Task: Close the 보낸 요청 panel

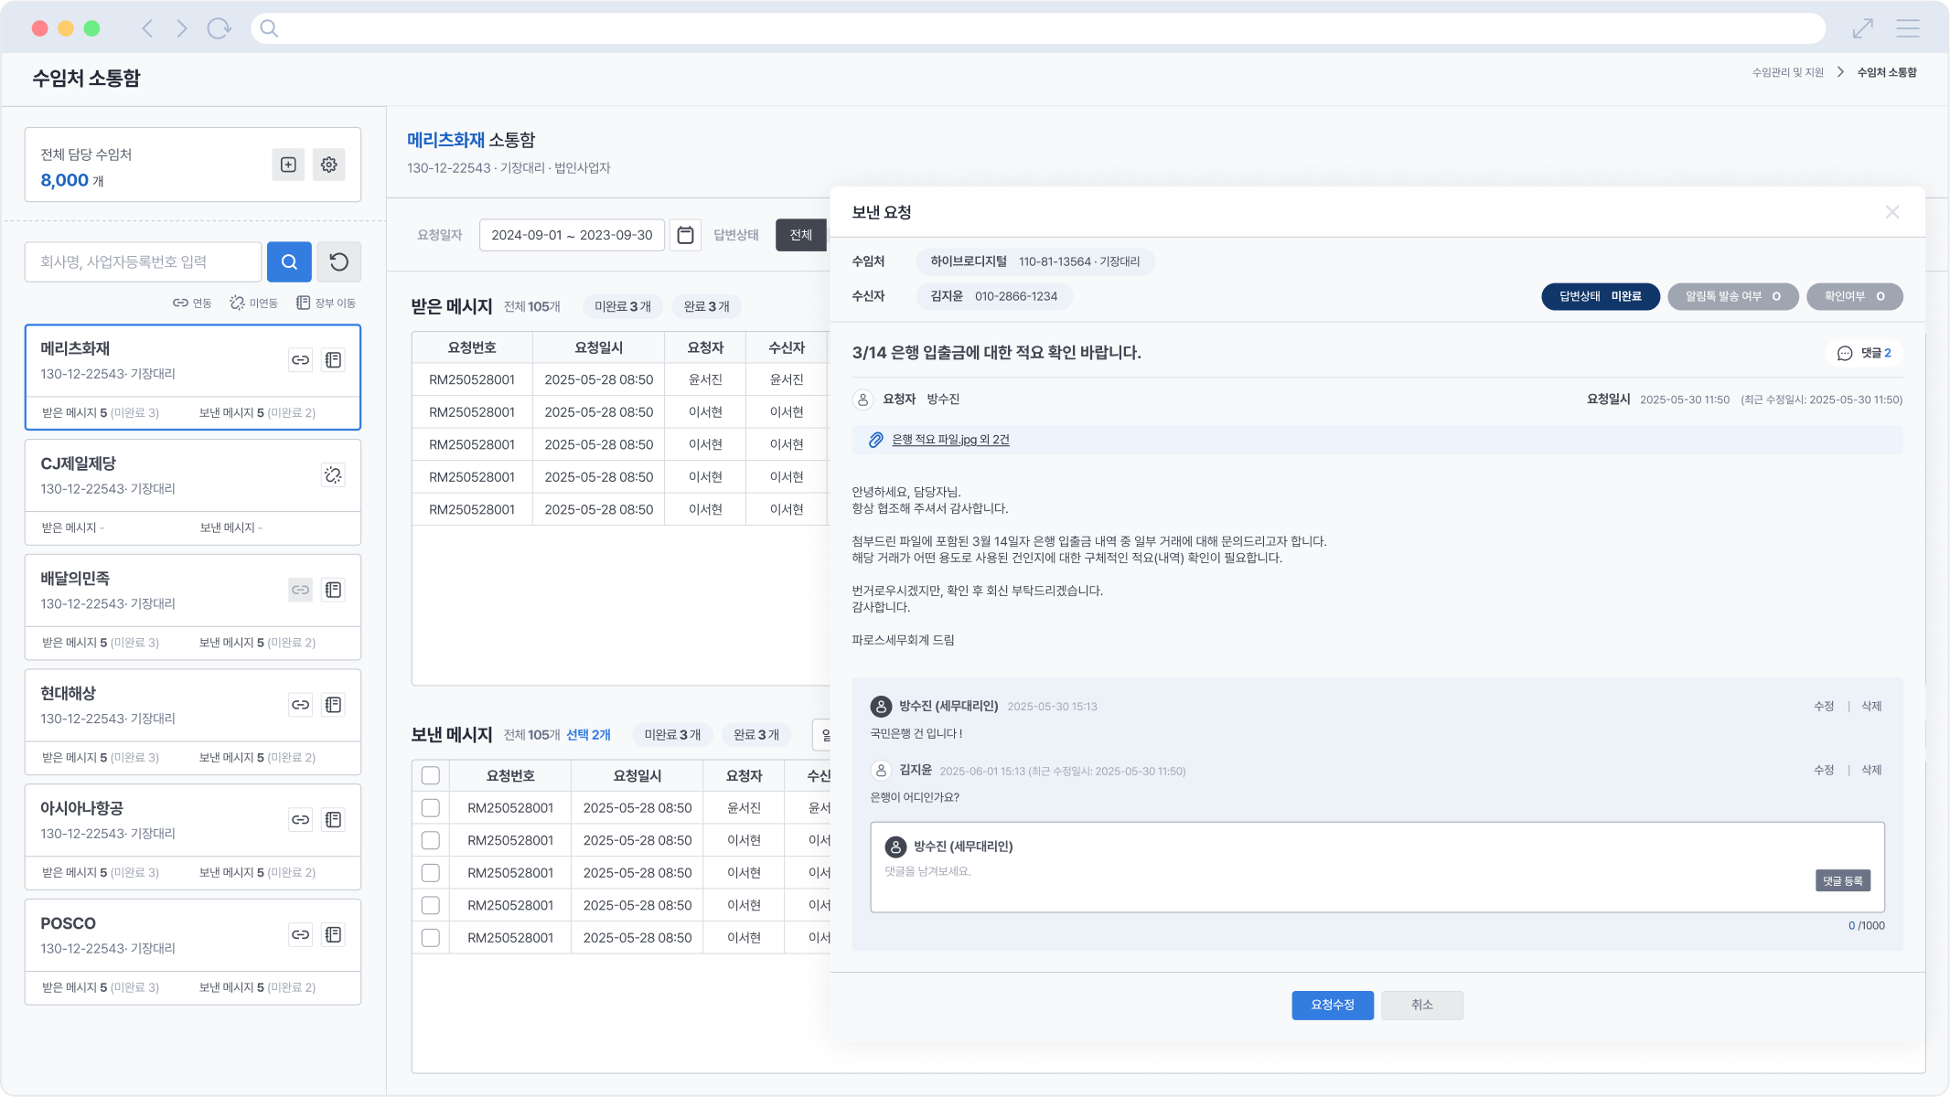Action: [1891, 212]
